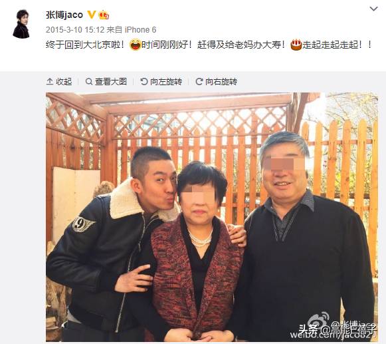Click the upward arrow collapse icon
Viewport: 386px width, 344px height.
(50, 81)
